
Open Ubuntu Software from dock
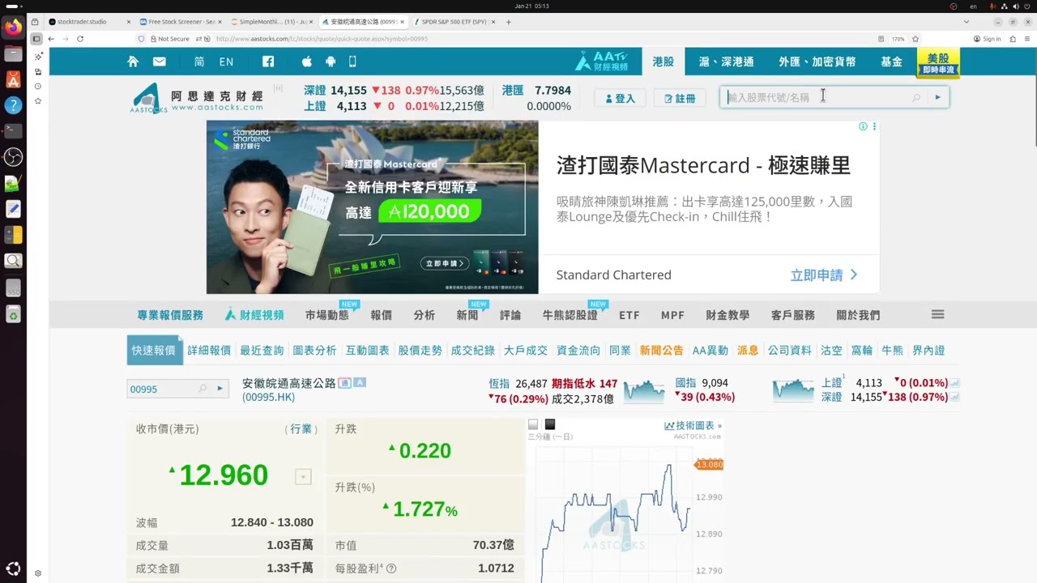point(13,79)
